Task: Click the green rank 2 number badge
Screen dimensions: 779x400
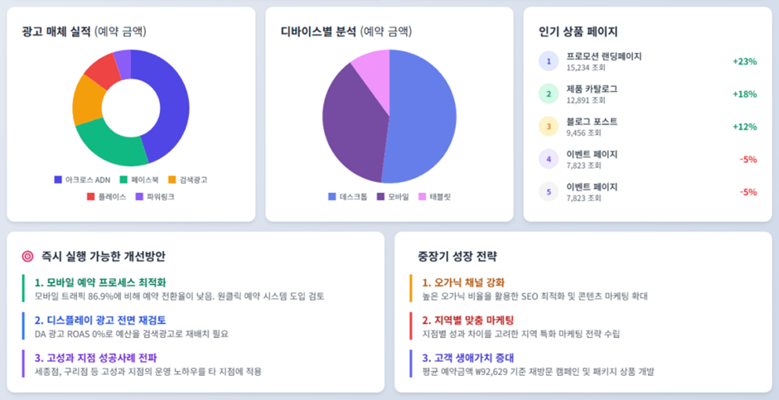Action: pyautogui.click(x=548, y=94)
